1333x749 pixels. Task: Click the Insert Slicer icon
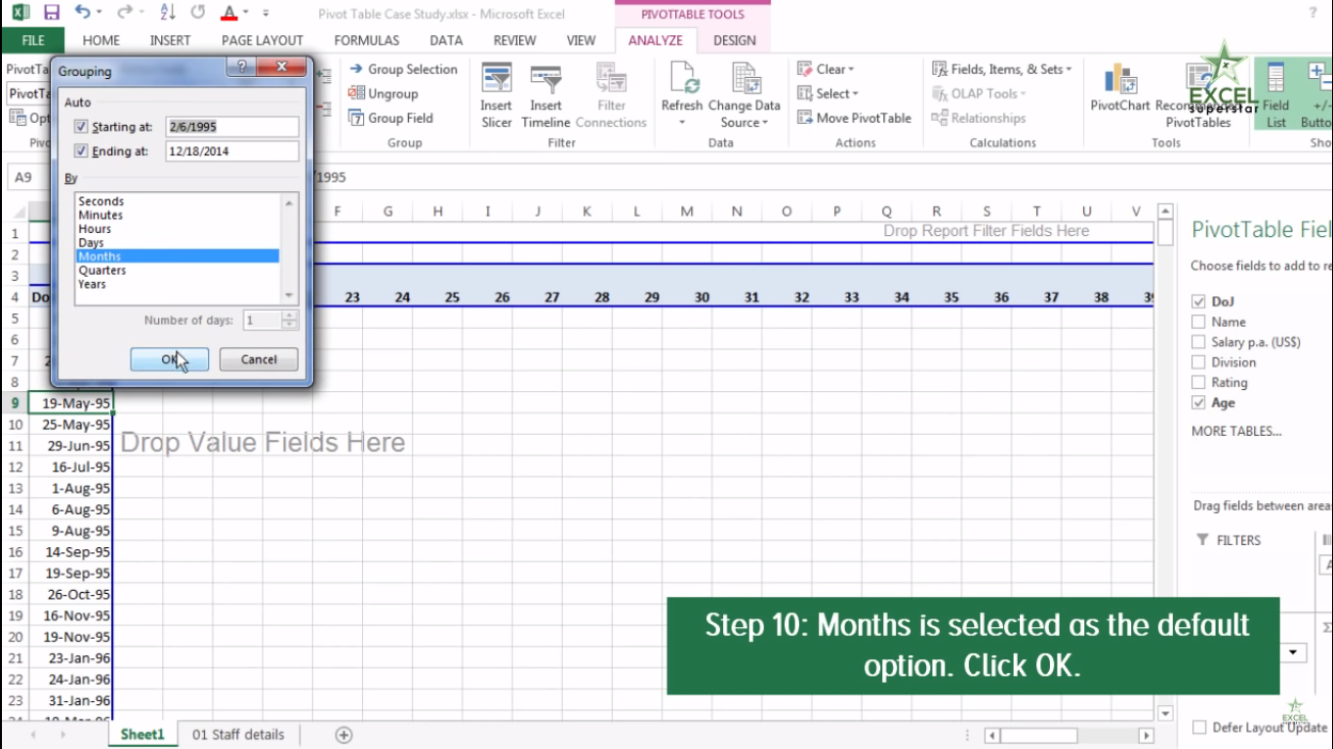pos(497,79)
